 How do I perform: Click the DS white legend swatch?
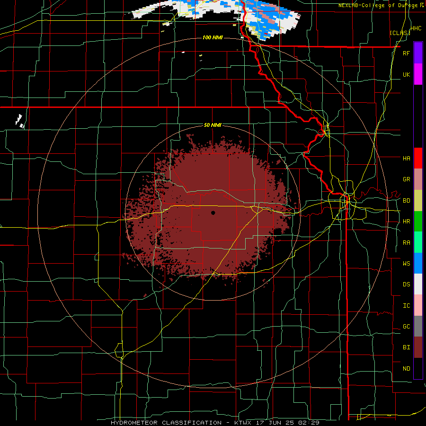click(x=418, y=284)
